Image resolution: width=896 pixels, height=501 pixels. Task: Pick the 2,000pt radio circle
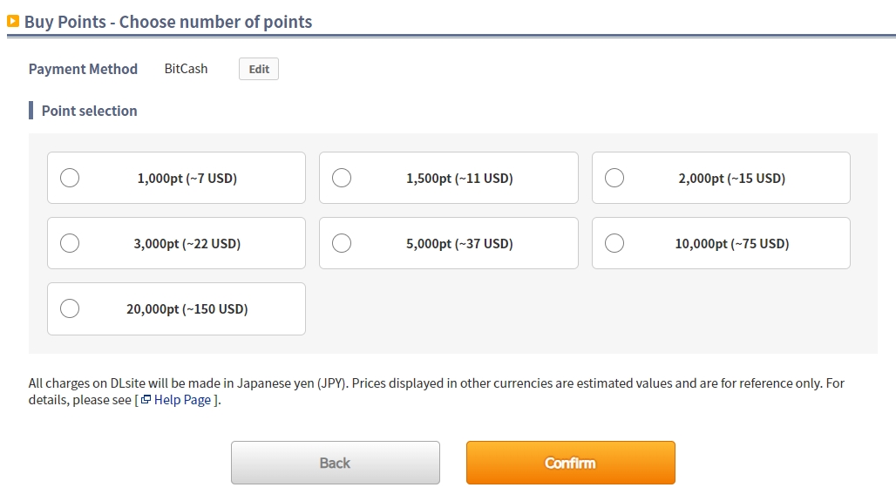coord(614,178)
